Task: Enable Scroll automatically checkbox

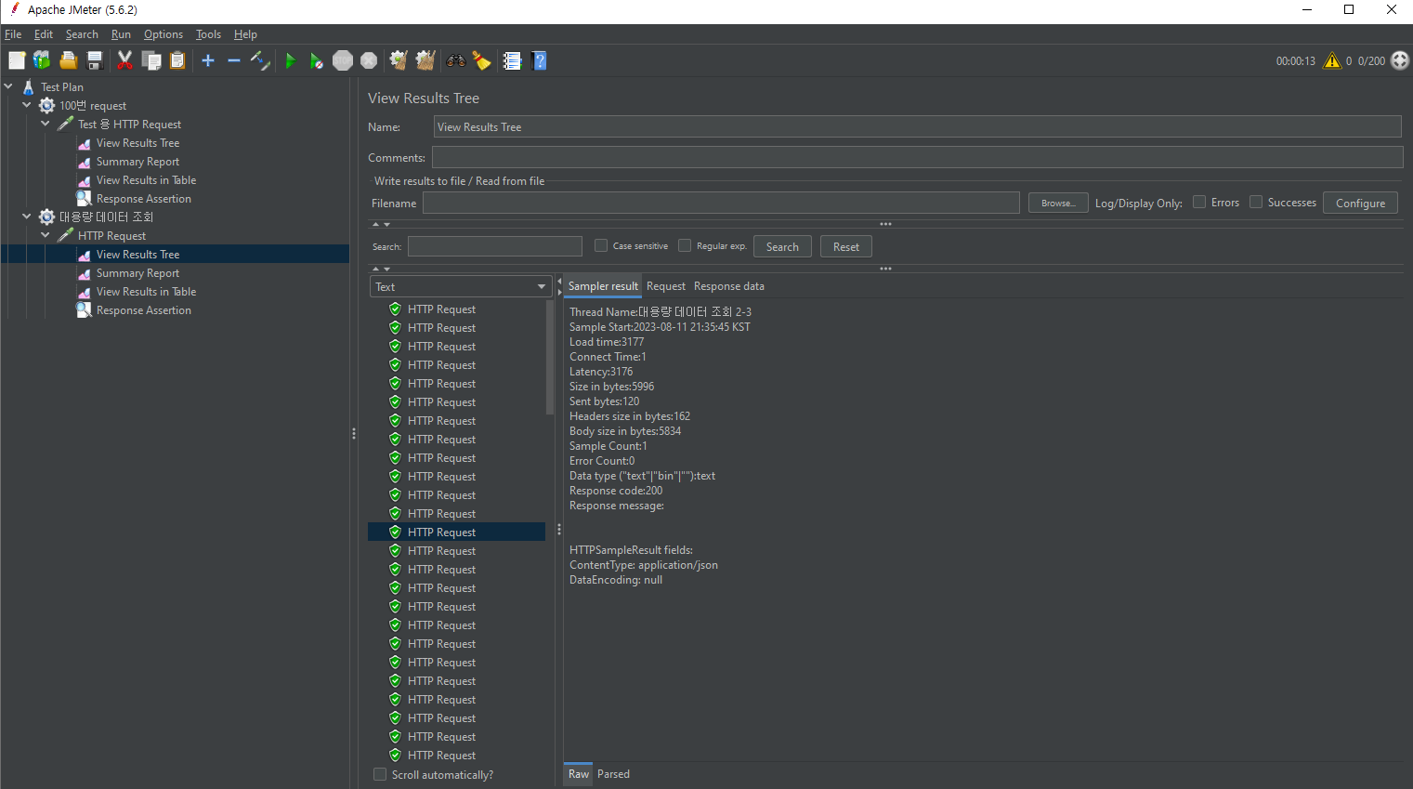Action: (x=380, y=774)
